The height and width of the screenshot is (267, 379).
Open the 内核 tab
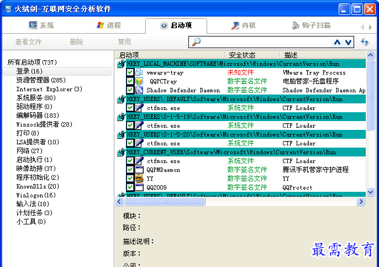244,25
